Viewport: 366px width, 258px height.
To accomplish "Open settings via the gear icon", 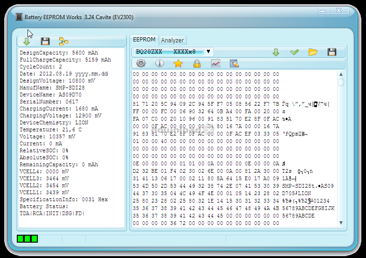I will click(141, 64).
